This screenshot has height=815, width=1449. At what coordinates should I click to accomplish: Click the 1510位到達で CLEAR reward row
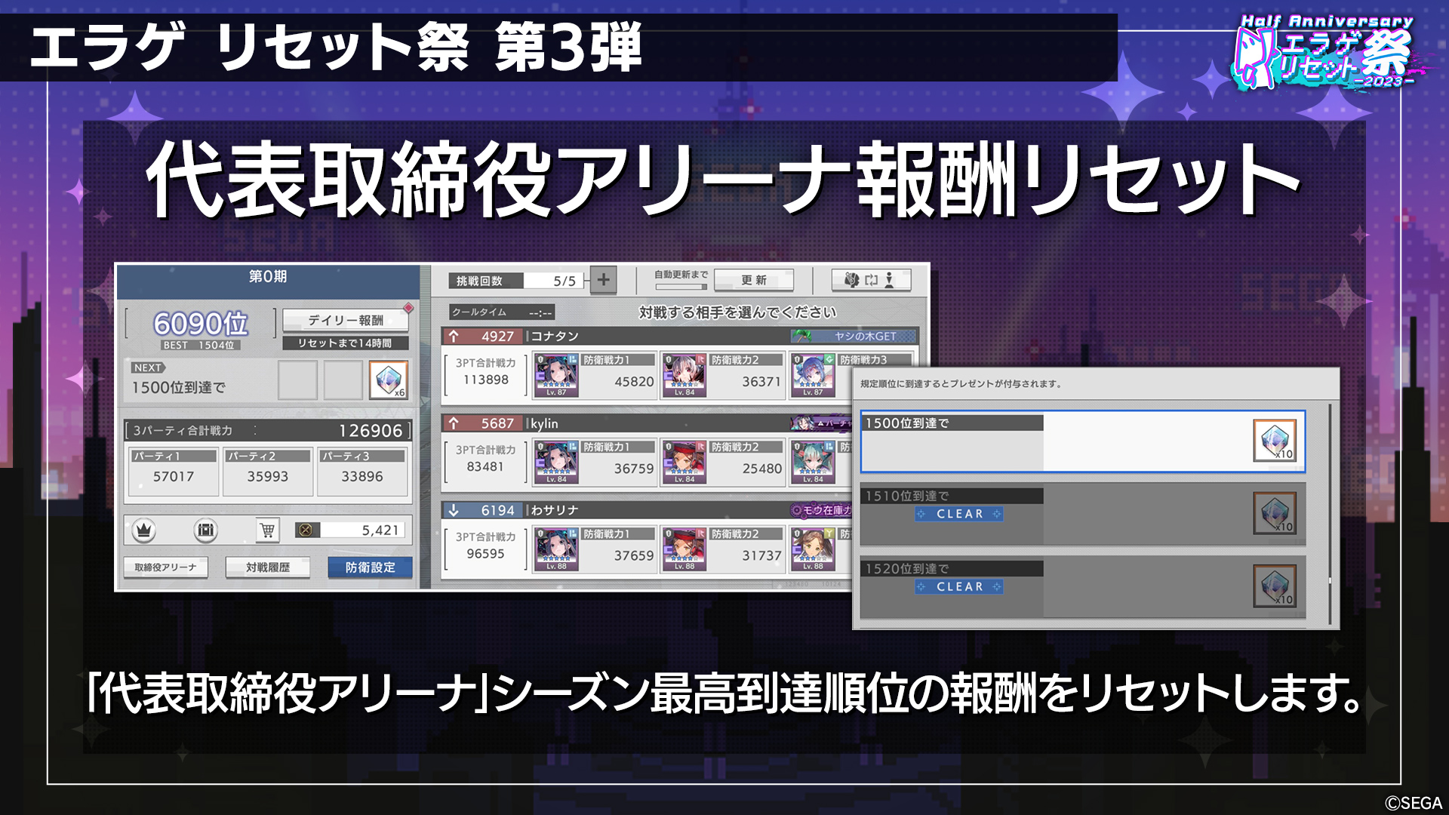(x=1082, y=515)
